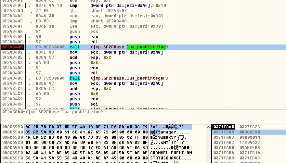
Task: Select dump address 08AC65A0
Action: 13,132
